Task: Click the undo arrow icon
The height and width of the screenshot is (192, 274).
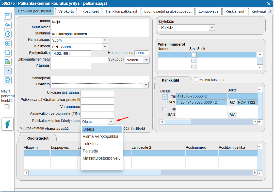Action: coord(8,25)
